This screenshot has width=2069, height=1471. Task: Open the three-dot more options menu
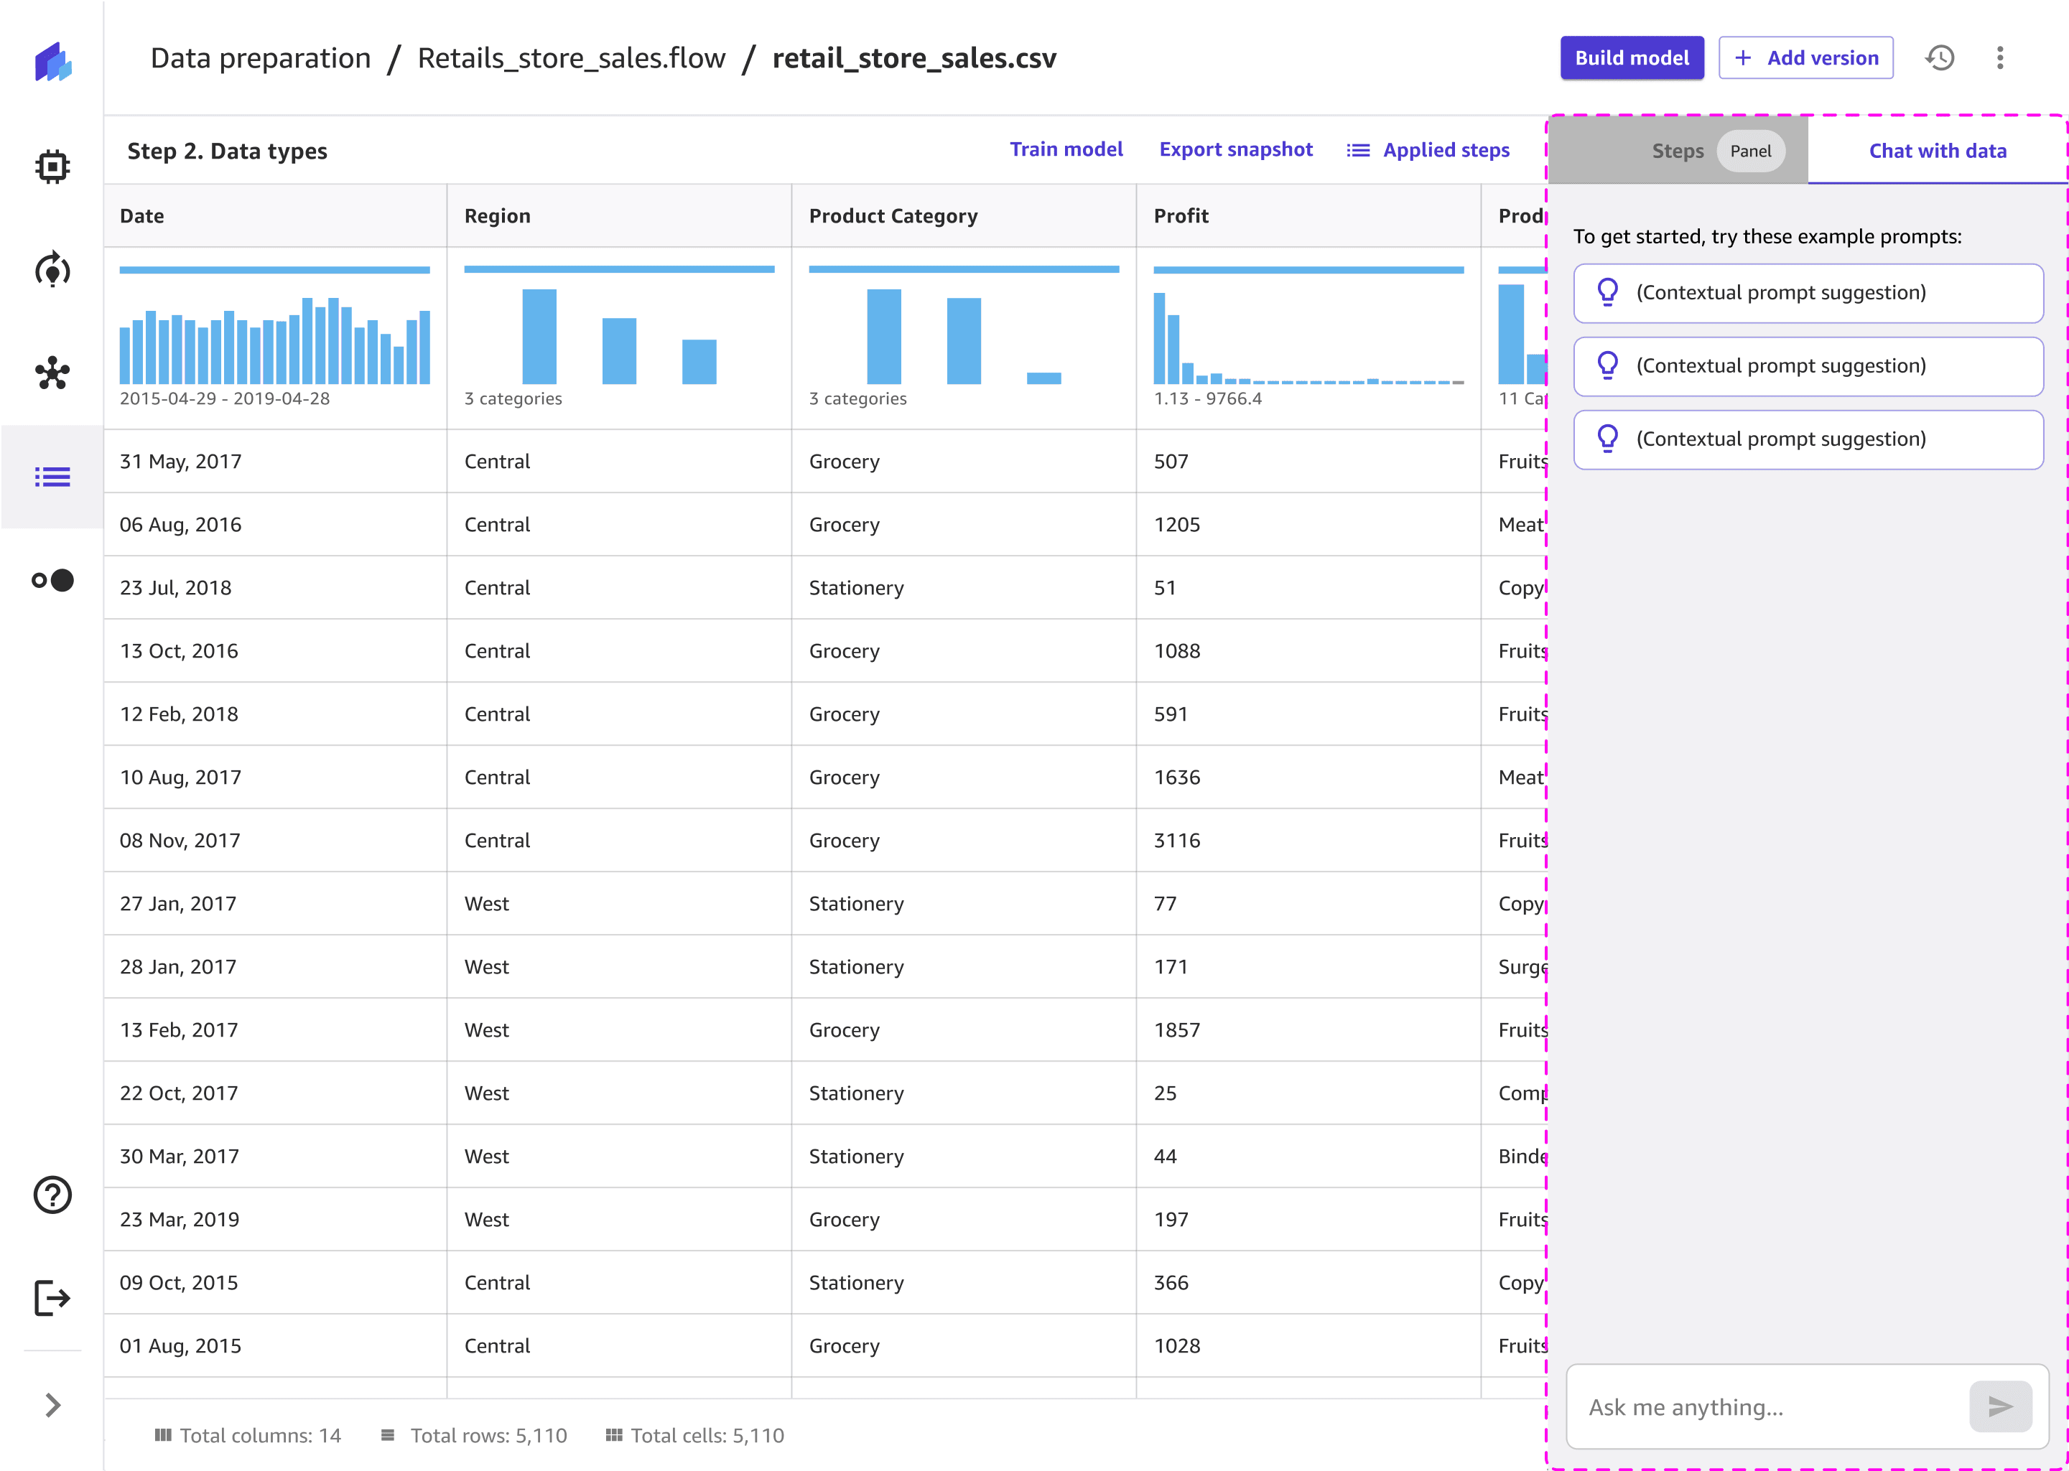[x=2000, y=58]
